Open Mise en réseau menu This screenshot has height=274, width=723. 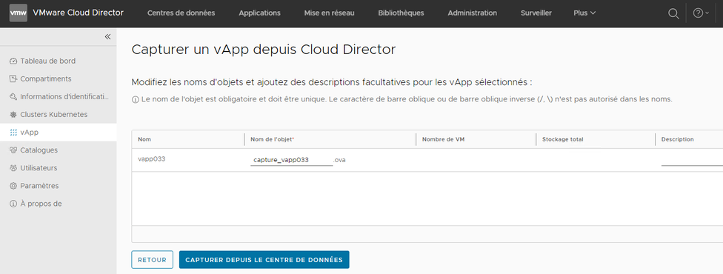pos(329,13)
